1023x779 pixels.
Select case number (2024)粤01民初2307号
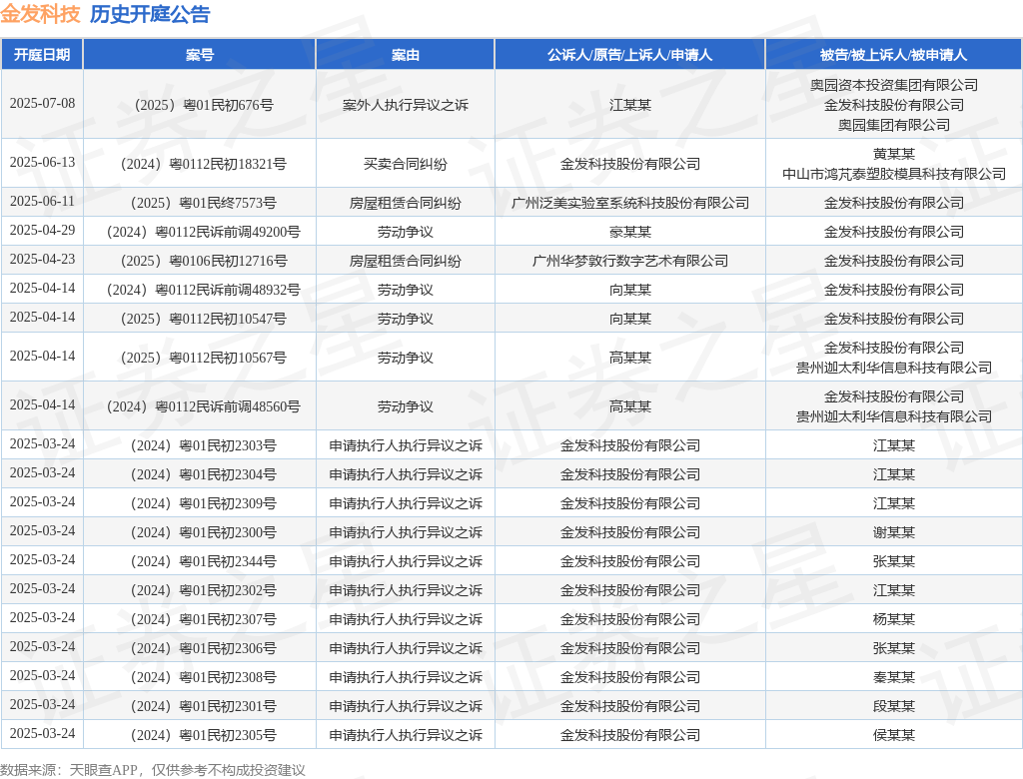point(204,619)
